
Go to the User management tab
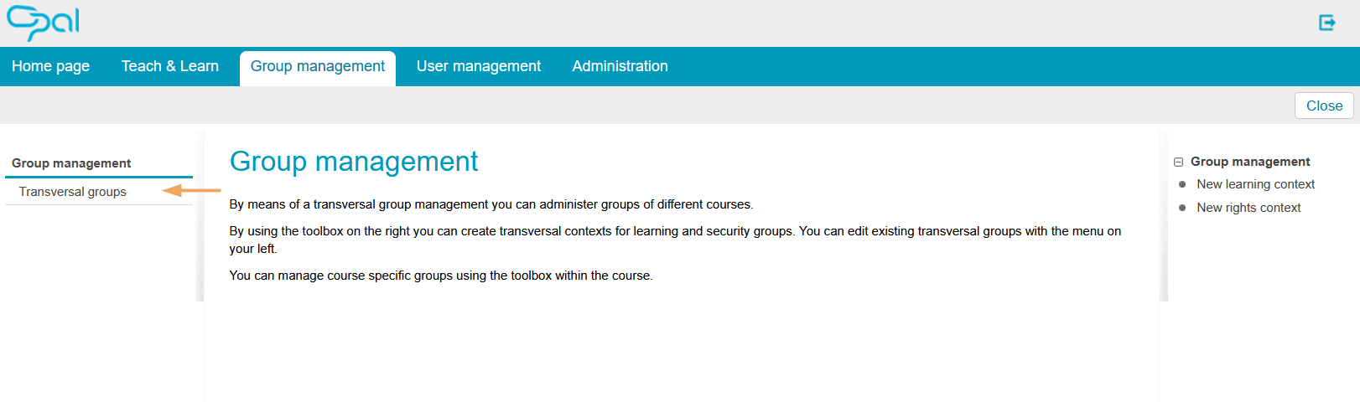pos(479,66)
